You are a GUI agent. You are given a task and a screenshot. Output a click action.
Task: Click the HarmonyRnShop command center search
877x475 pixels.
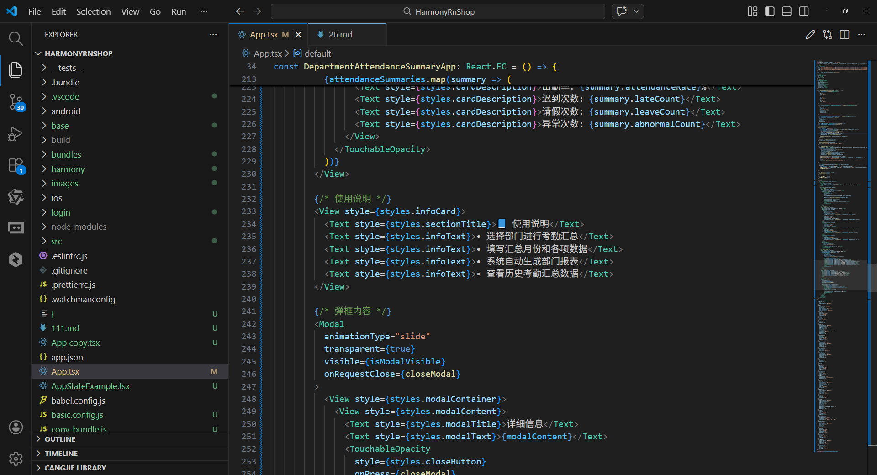(x=438, y=11)
